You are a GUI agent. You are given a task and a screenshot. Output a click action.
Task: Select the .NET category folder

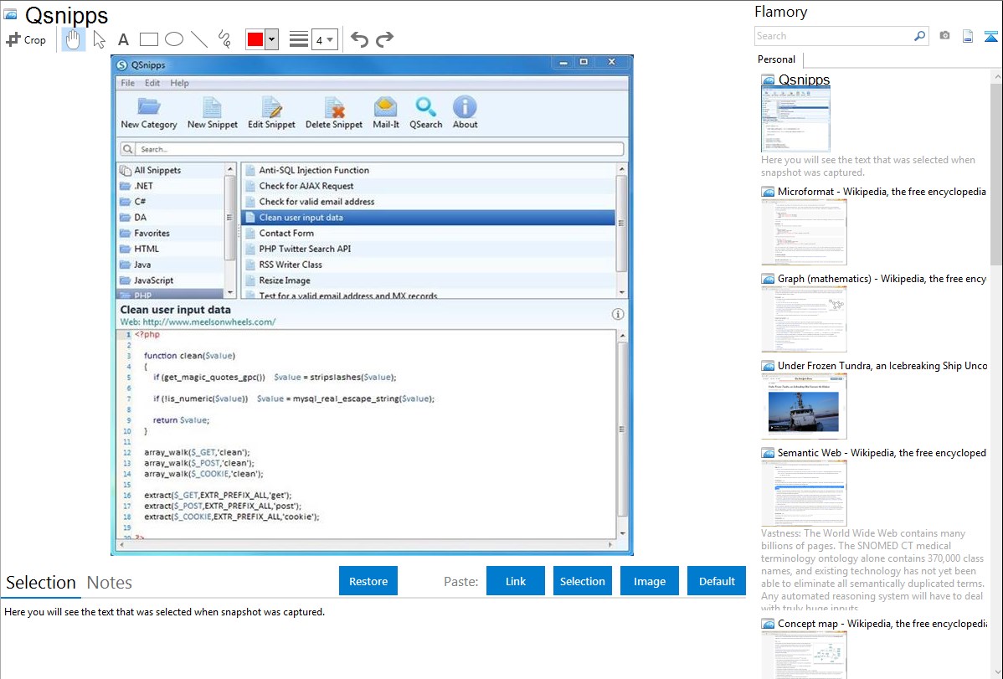(x=170, y=186)
